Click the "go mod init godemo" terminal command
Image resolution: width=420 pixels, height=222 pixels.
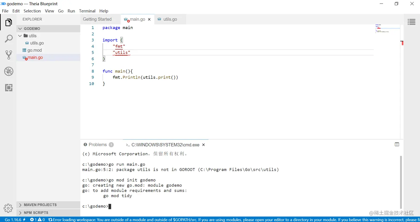132,180
